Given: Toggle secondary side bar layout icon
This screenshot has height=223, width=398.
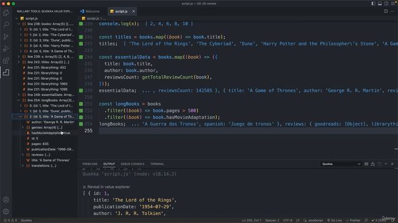Looking at the screenshot, I should pos(386,4).
